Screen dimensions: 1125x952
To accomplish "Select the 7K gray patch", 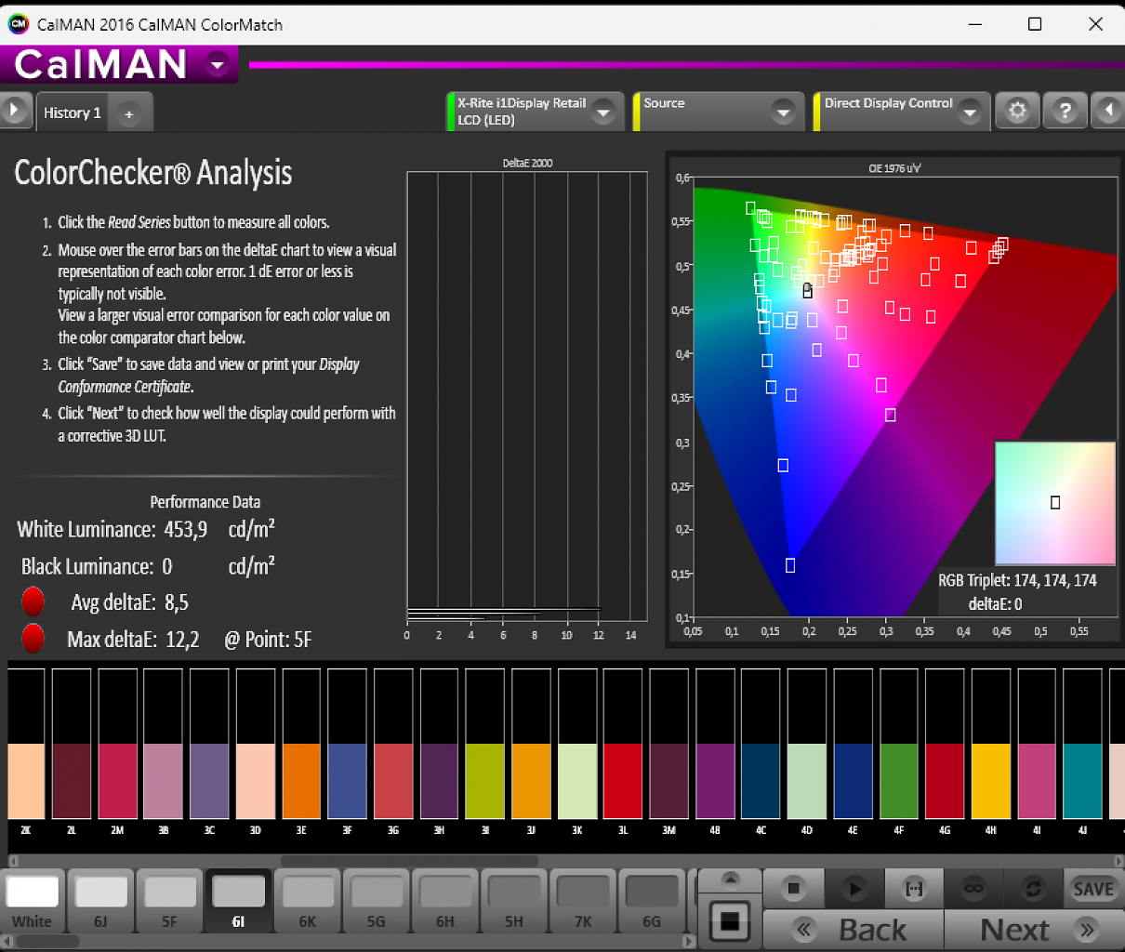I will click(583, 901).
